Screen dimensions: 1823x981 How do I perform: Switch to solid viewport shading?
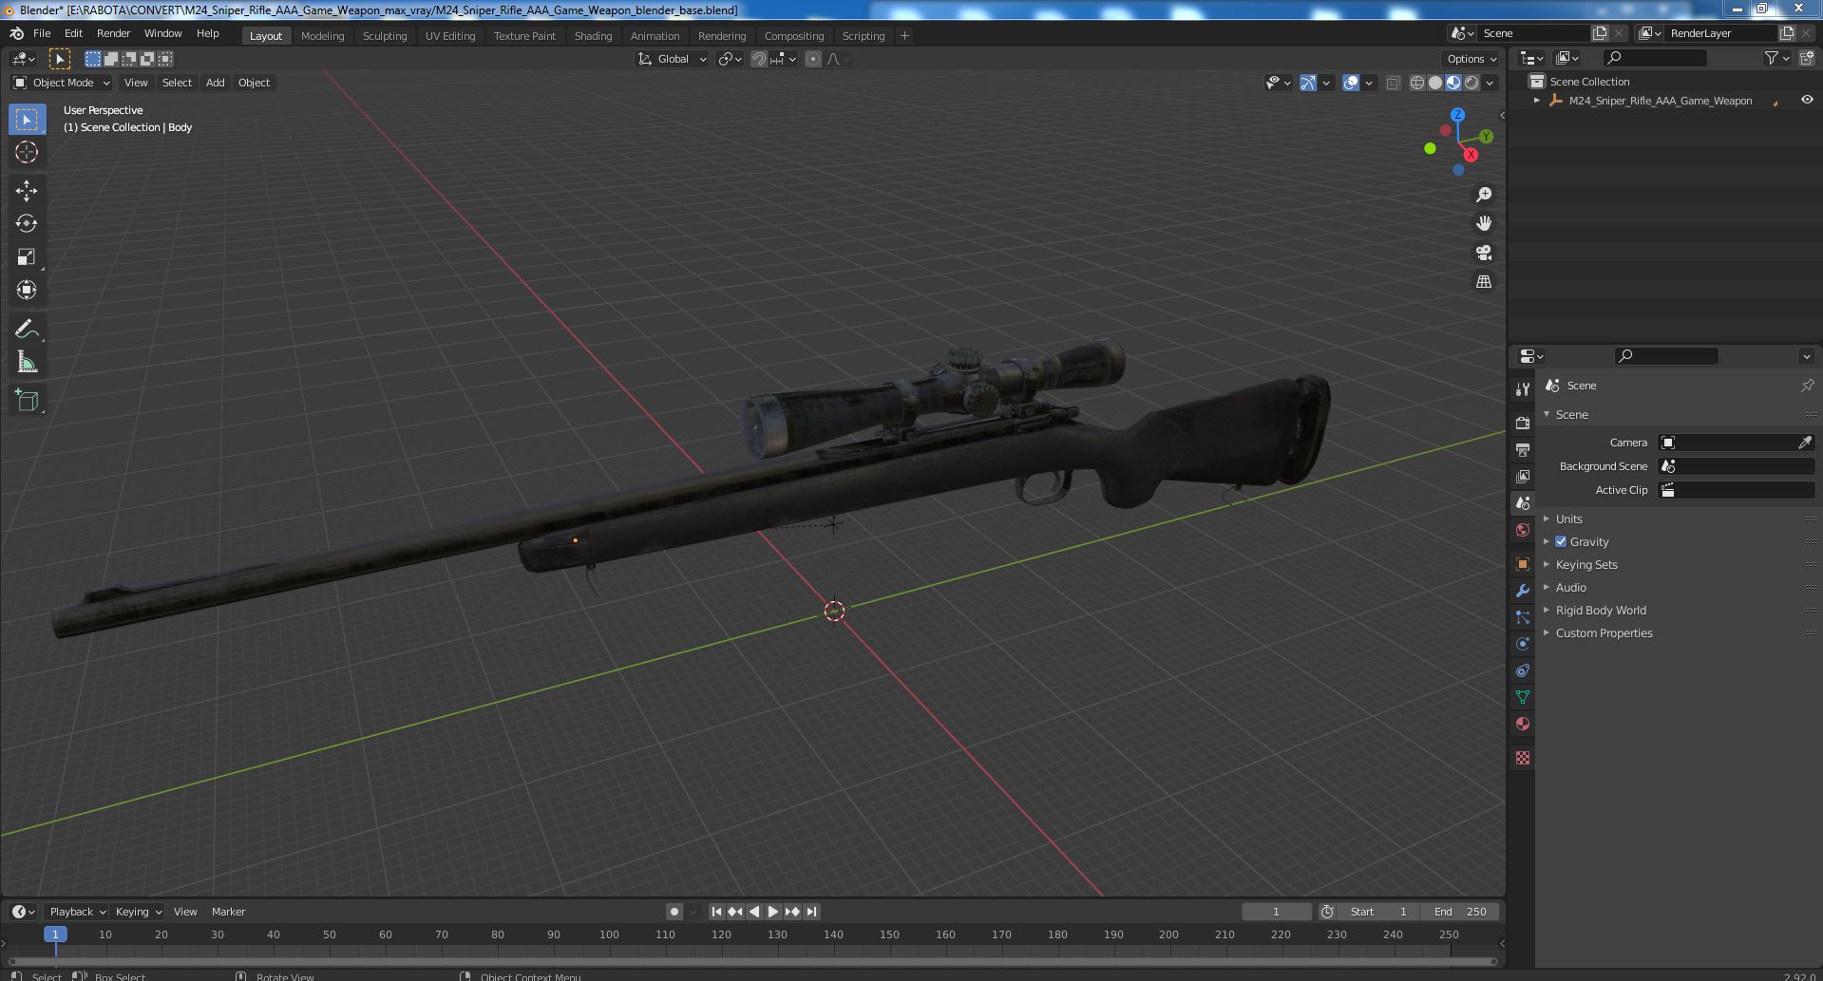tap(1435, 83)
